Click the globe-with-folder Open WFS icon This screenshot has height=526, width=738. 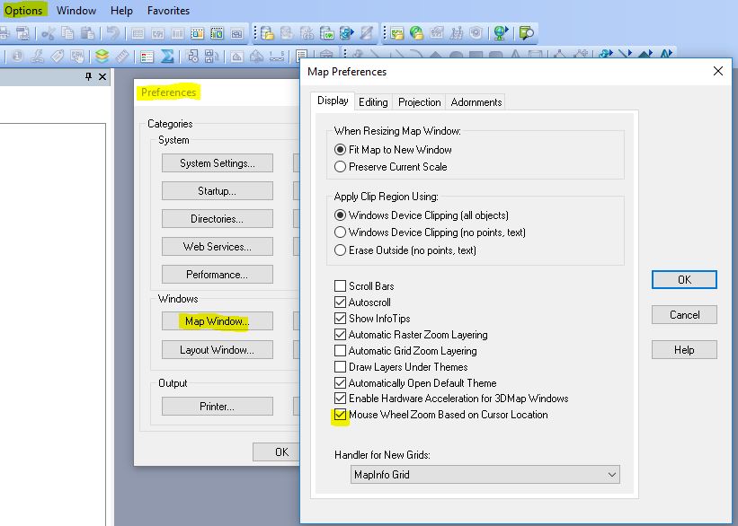[416, 33]
